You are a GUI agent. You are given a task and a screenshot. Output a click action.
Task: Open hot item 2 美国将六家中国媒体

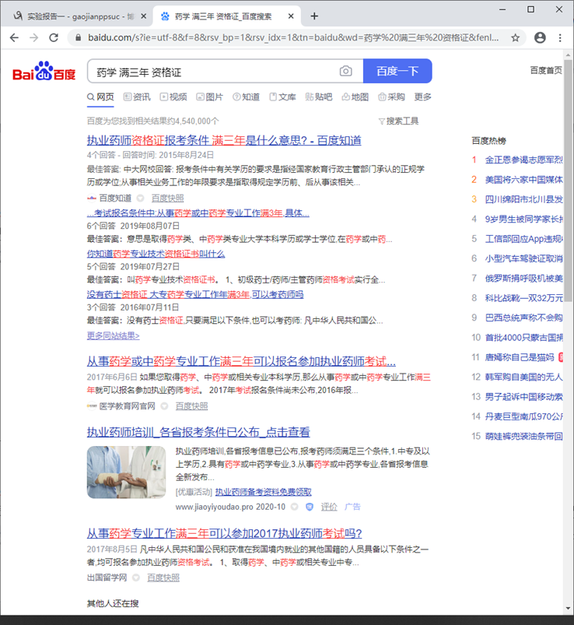[x=523, y=179]
